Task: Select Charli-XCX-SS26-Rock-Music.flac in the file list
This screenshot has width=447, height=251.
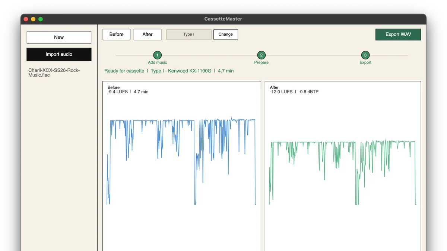Action: (54, 73)
